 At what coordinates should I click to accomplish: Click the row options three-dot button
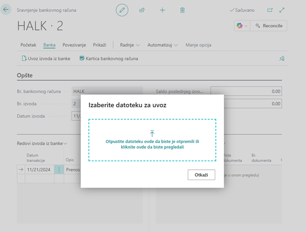[x=59, y=169]
